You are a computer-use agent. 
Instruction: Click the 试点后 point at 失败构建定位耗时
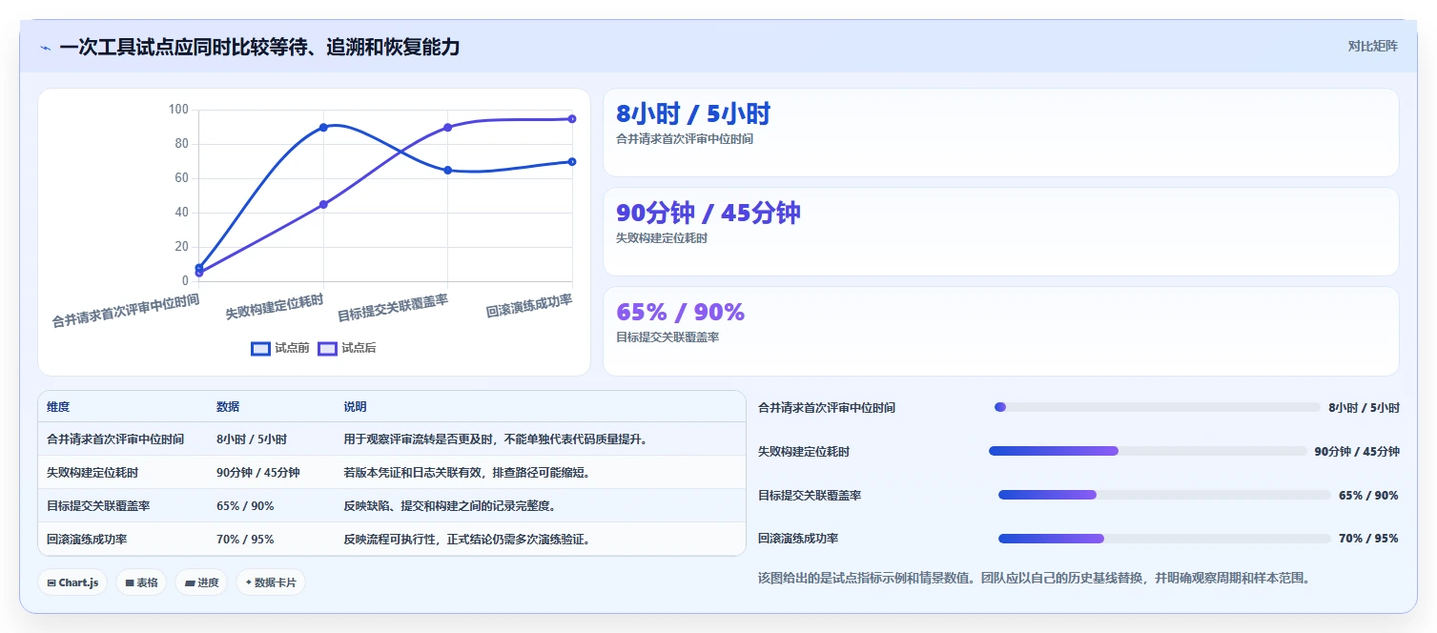323,204
